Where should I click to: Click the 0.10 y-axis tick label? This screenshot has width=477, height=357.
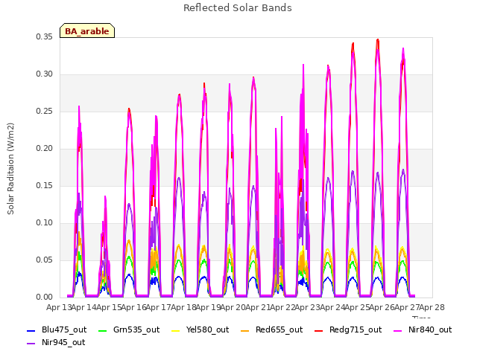(45, 223)
